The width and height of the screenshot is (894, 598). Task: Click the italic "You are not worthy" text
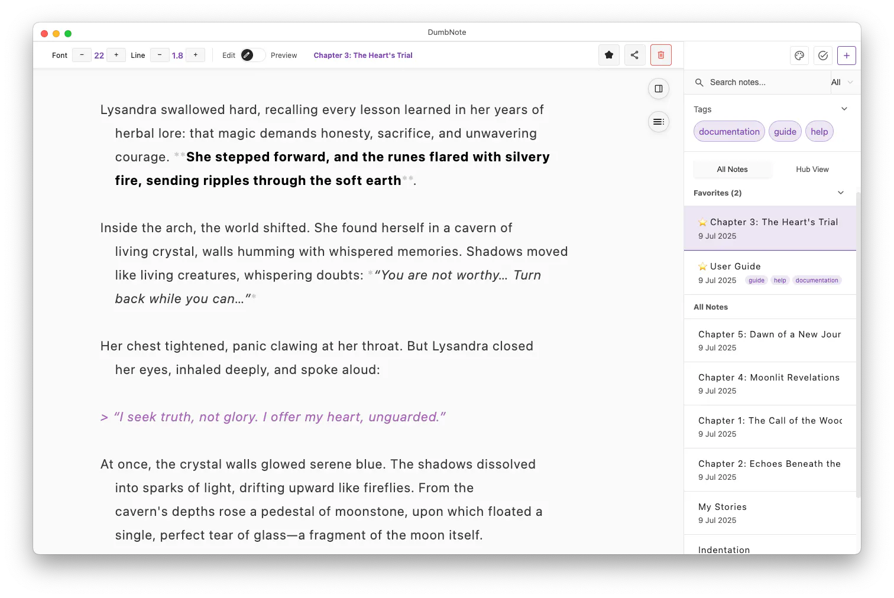click(x=328, y=287)
